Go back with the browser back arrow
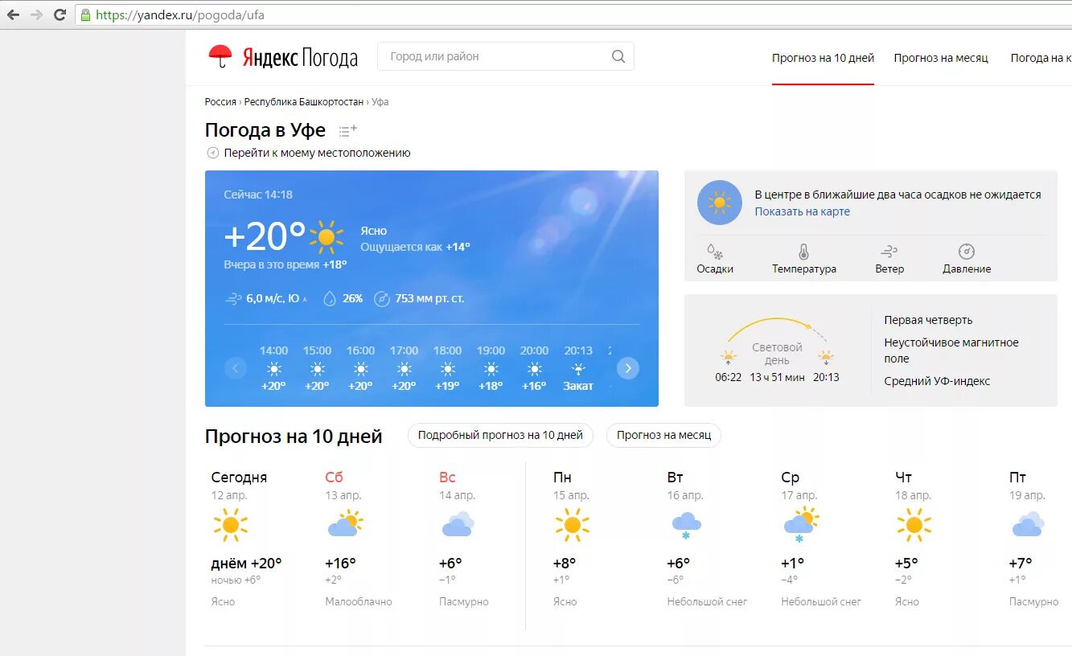The height and width of the screenshot is (656, 1072). pyautogui.click(x=13, y=14)
